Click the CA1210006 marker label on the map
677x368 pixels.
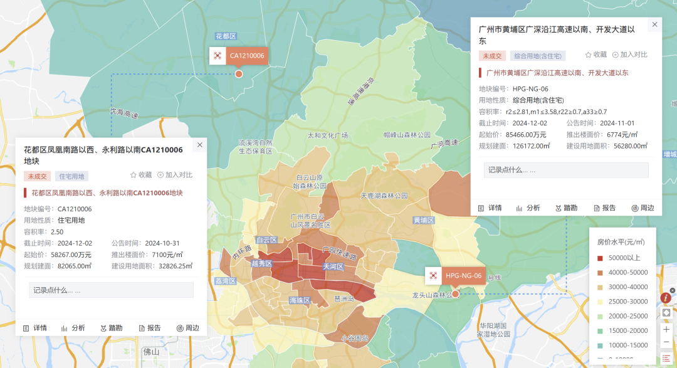246,55
